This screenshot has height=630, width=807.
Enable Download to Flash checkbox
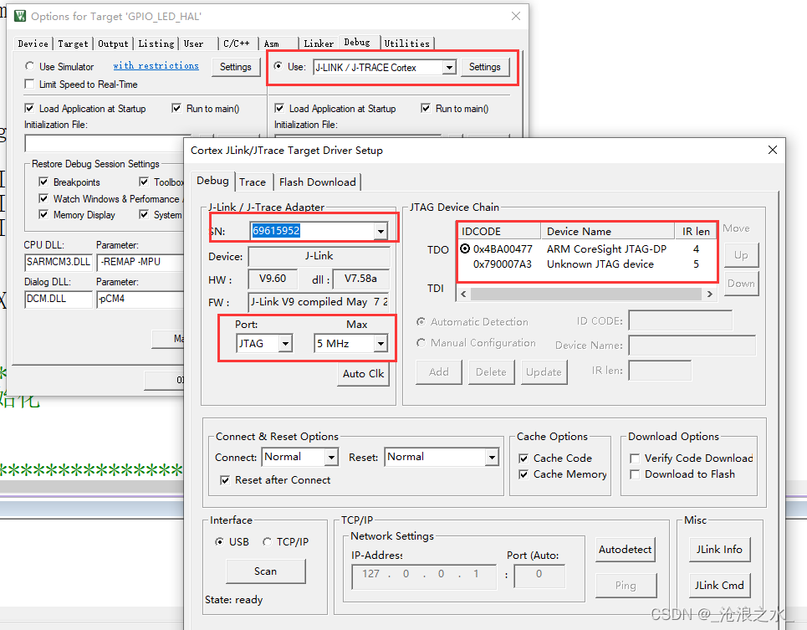(635, 474)
